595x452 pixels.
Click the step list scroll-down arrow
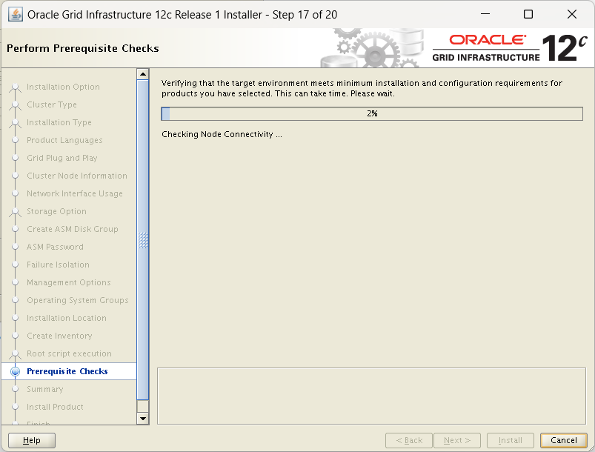pos(143,419)
